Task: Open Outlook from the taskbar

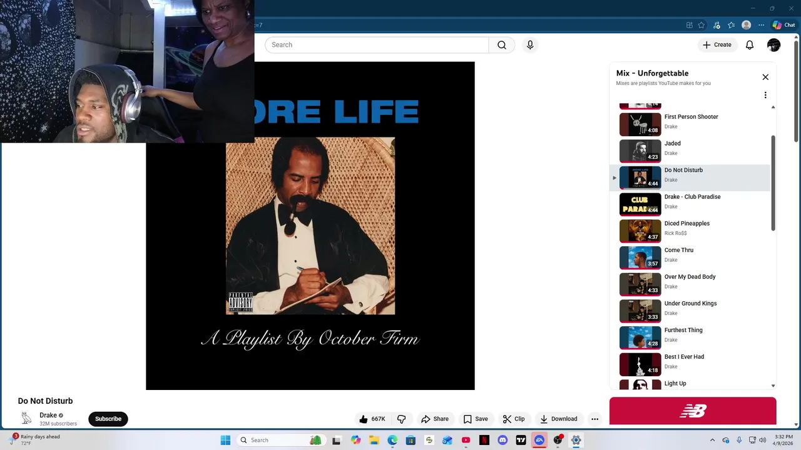Action: tap(447, 440)
